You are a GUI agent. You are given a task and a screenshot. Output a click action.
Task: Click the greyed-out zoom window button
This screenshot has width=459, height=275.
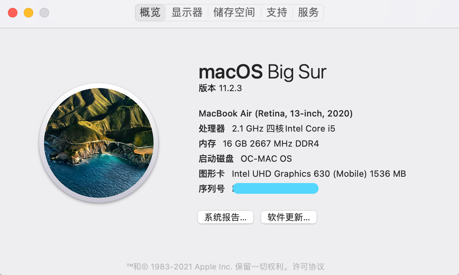pyautogui.click(x=44, y=13)
